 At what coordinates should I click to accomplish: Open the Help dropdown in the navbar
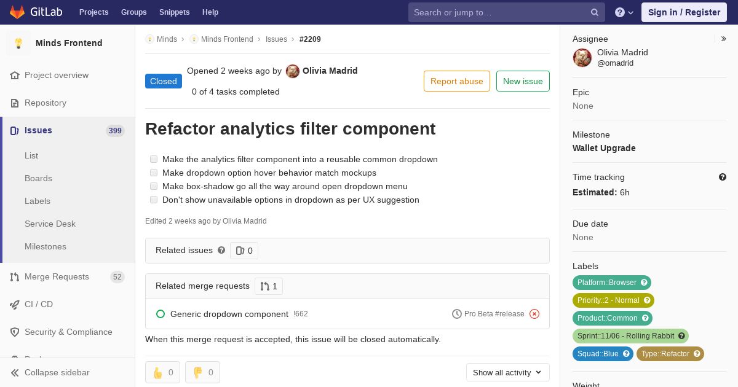pyautogui.click(x=624, y=12)
